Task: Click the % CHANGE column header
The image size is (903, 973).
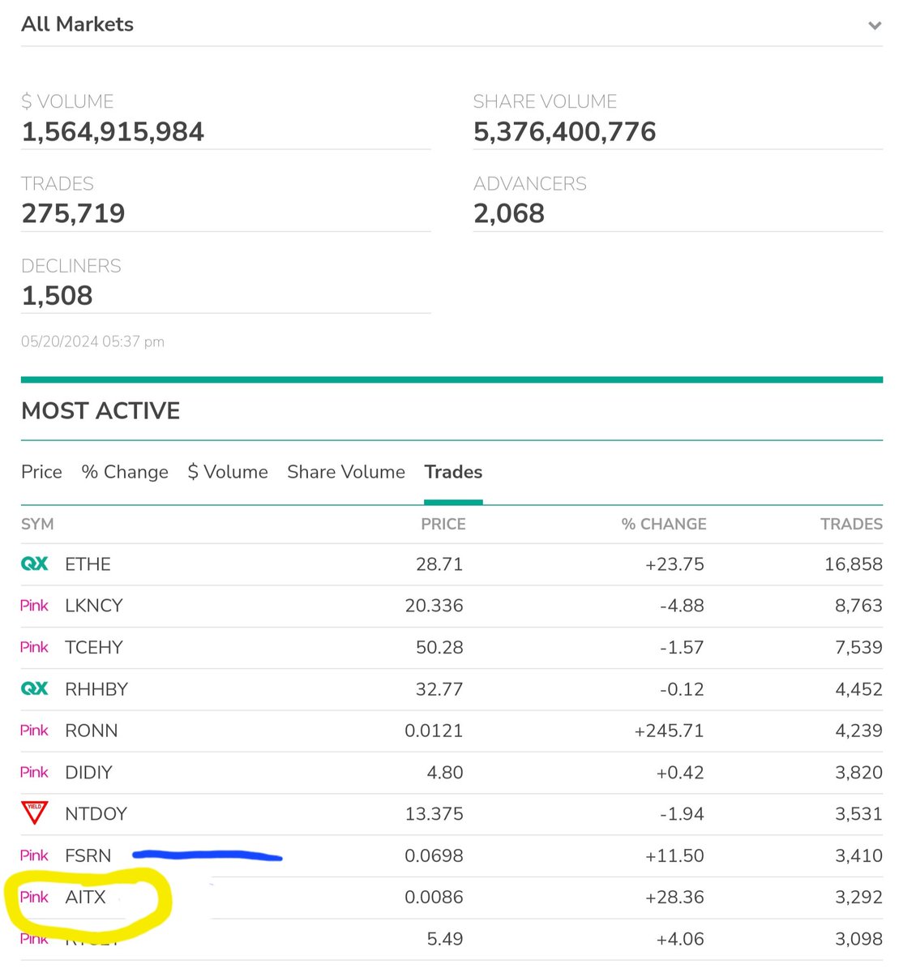Action: [x=664, y=524]
